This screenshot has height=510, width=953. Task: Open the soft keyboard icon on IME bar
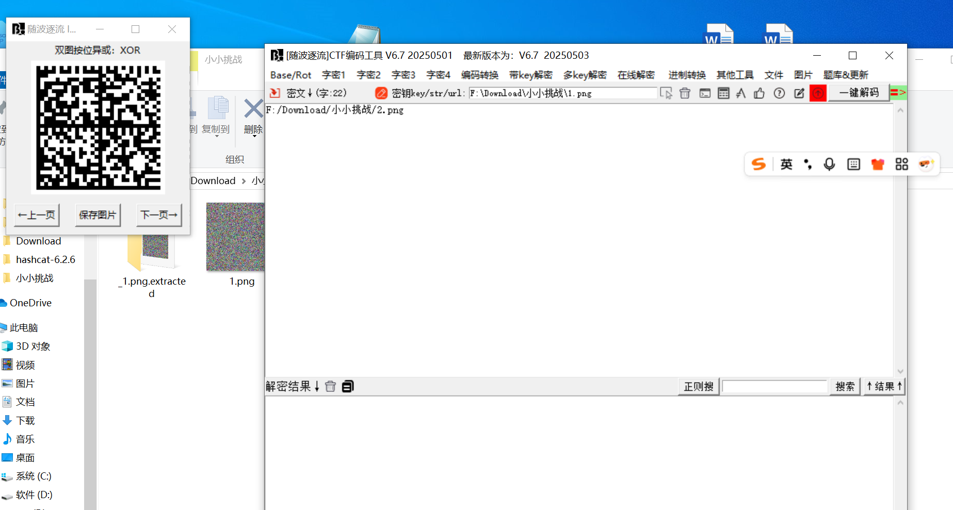[x=853, y=164]
